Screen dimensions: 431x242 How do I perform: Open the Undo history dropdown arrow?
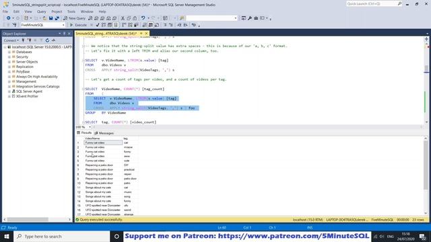click(x=148, y=18)
